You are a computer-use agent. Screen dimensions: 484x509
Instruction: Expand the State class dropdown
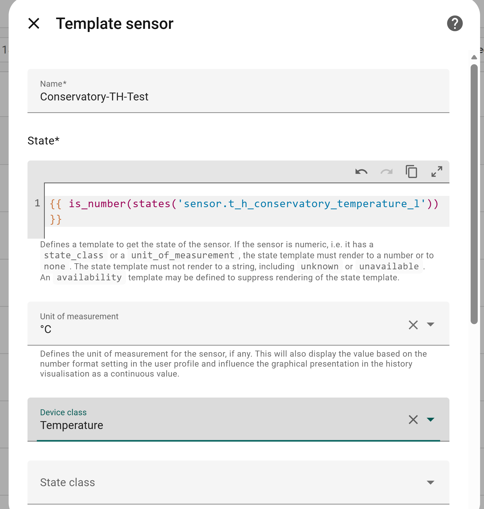(x=430, y=483)
